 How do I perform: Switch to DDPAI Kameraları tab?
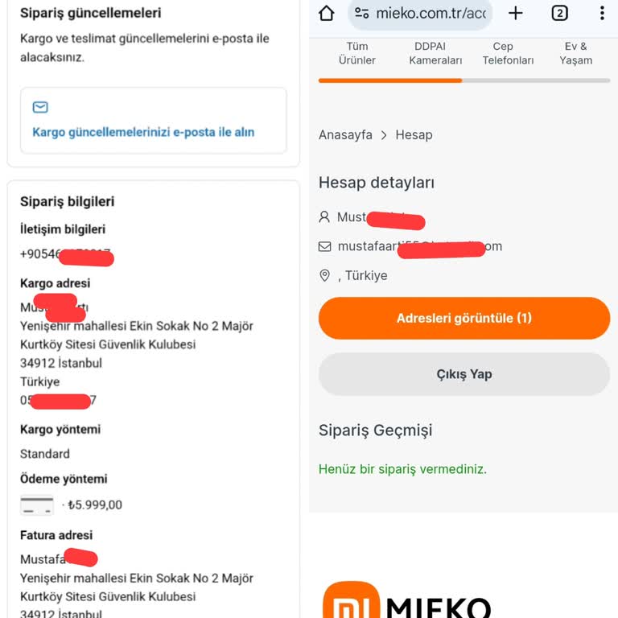click(x=435, y=53)
